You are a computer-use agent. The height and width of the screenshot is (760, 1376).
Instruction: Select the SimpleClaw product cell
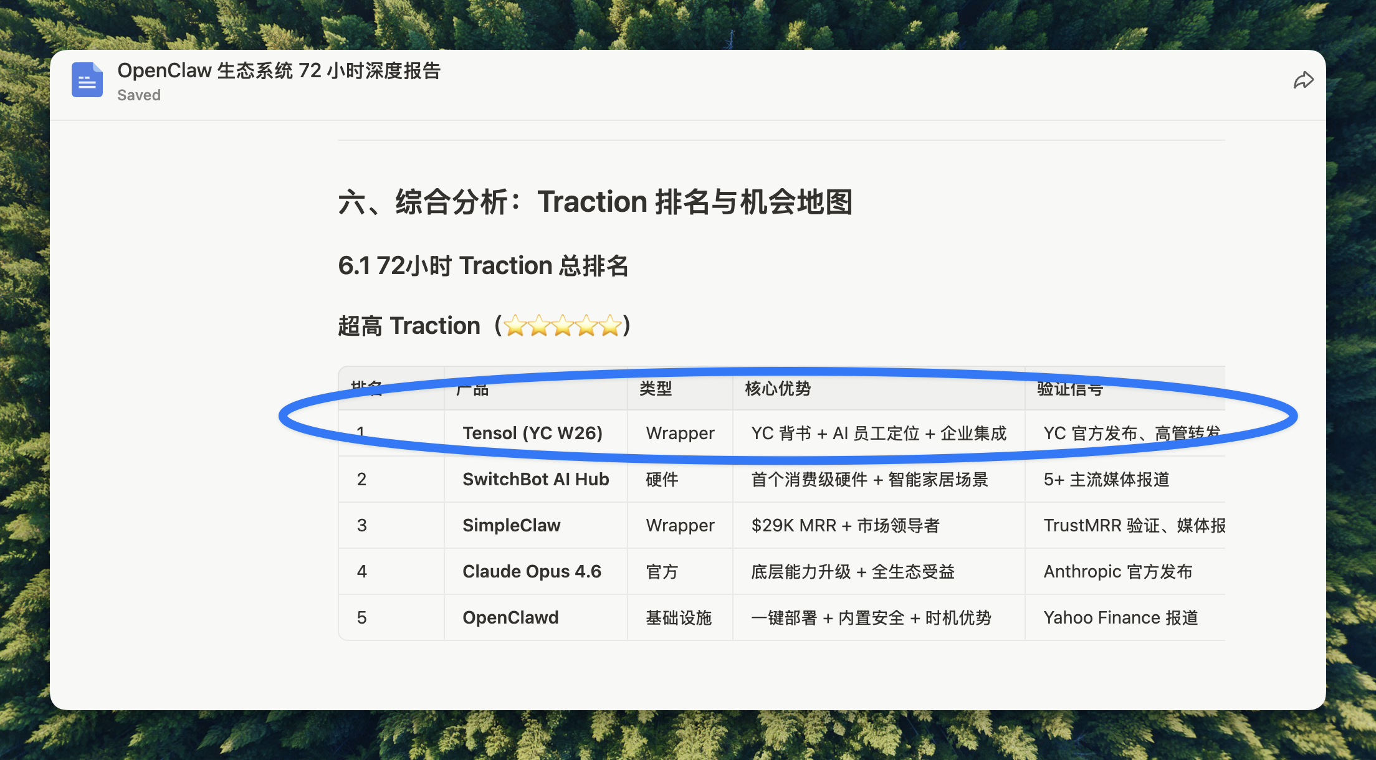[x=511, y=525]
